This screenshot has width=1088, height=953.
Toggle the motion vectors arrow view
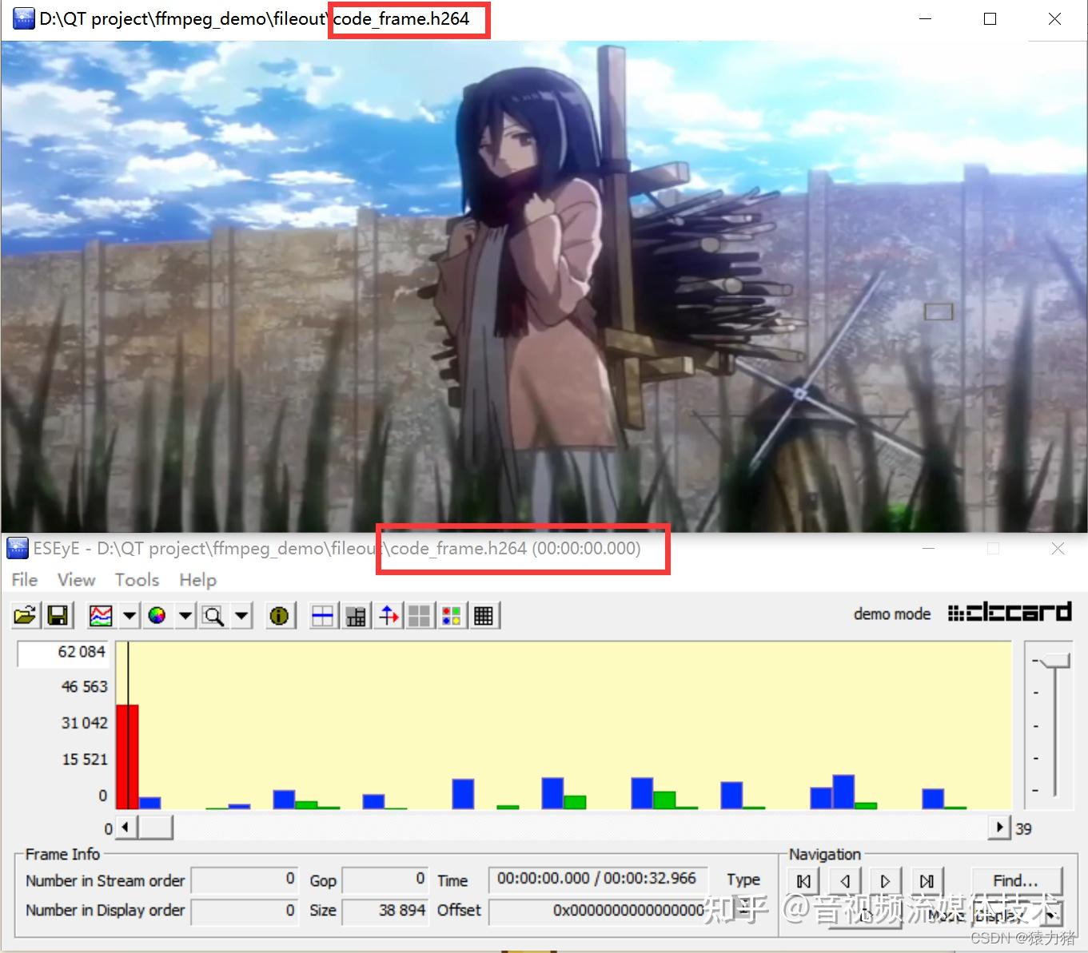coord(389,615)
